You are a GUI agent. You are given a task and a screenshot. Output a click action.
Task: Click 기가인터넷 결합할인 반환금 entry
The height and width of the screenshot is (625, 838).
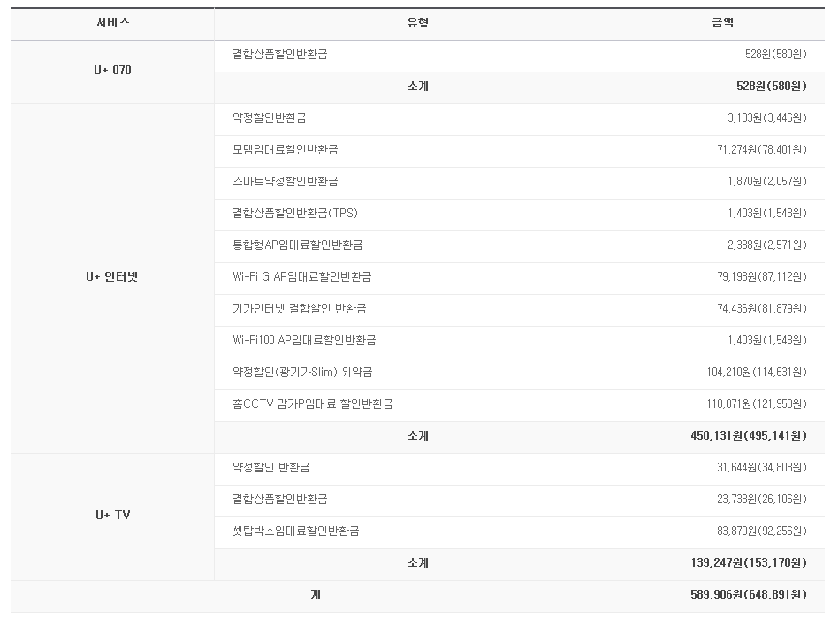click(x=299, y=309)
